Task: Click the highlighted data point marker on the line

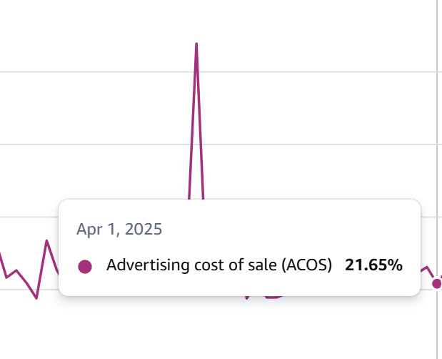Action: click(x=436, y=283)
